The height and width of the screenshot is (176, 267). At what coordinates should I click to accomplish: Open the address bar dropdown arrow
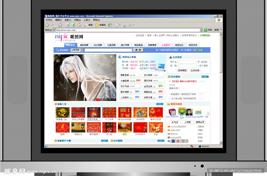201,30
